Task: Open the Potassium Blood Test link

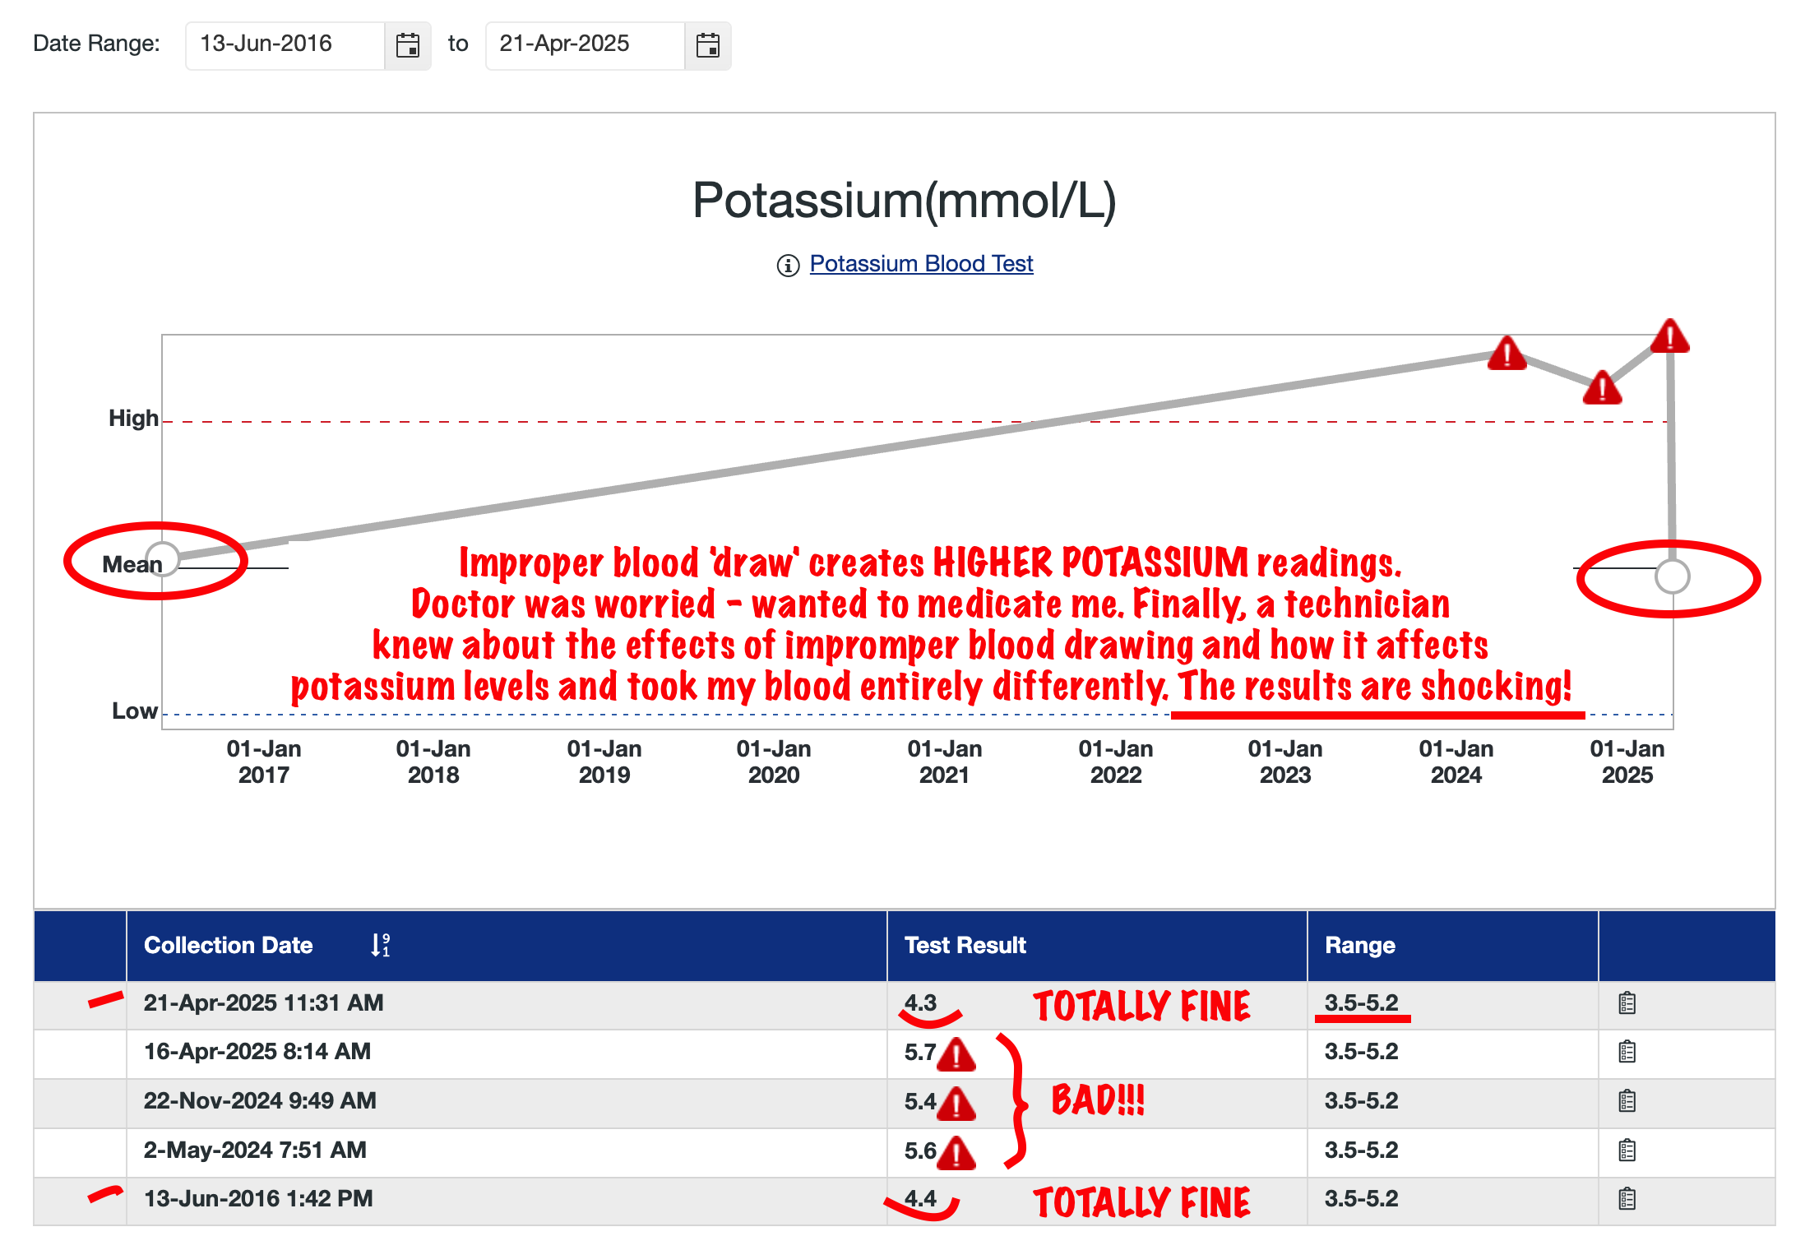Action: point(921,264)
